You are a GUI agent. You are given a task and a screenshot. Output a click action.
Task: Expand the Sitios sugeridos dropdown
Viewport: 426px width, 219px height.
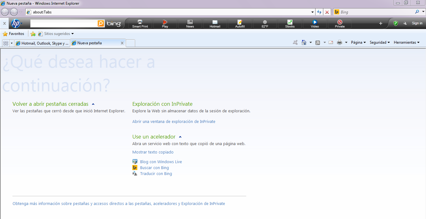coord(72,33)
